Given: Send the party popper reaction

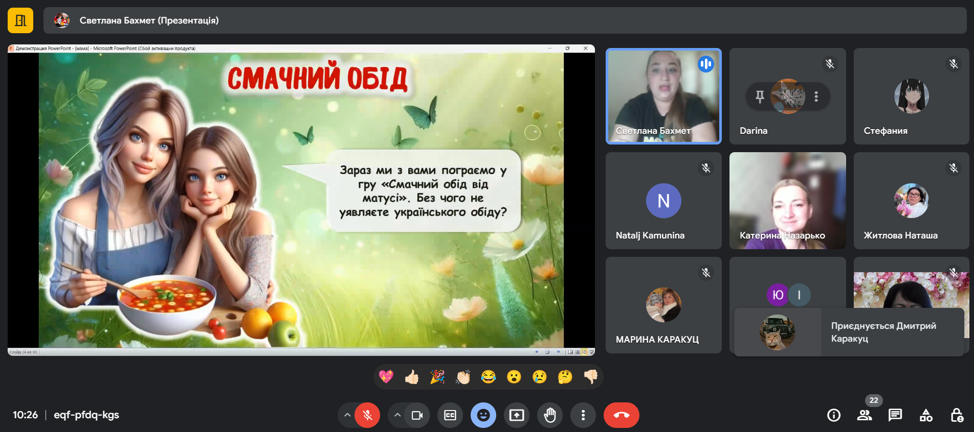Looking at the screenshot, I should pos(437,377).
